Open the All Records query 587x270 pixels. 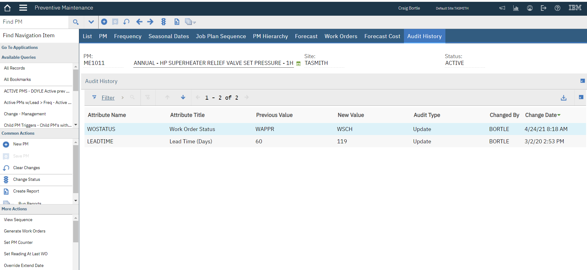(14, 68)
